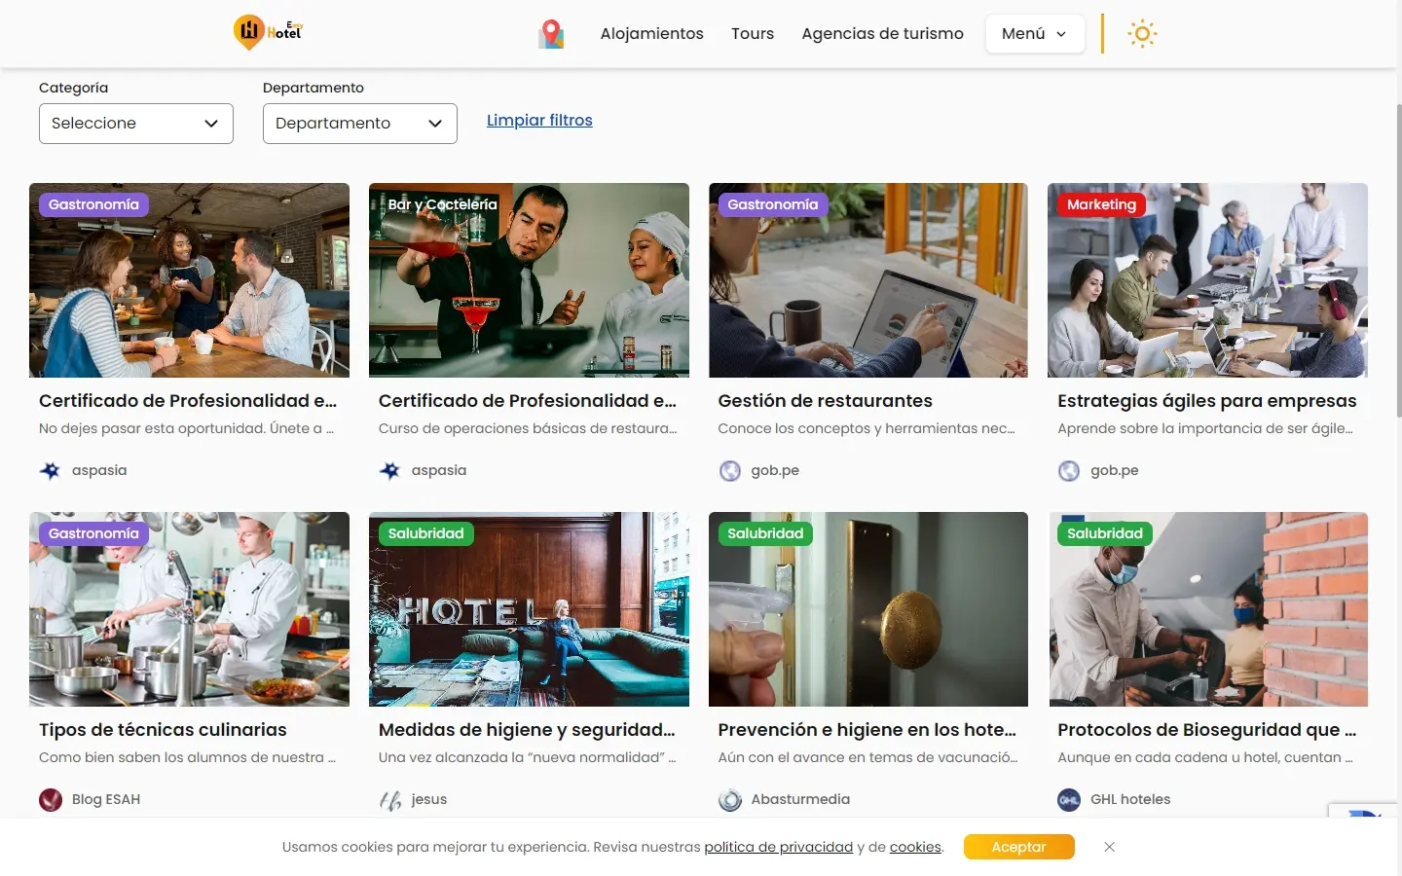Screen dimensions: 1402x876
Task: Click the Blog ESAH author icon
Action: [x=51, y=800]
